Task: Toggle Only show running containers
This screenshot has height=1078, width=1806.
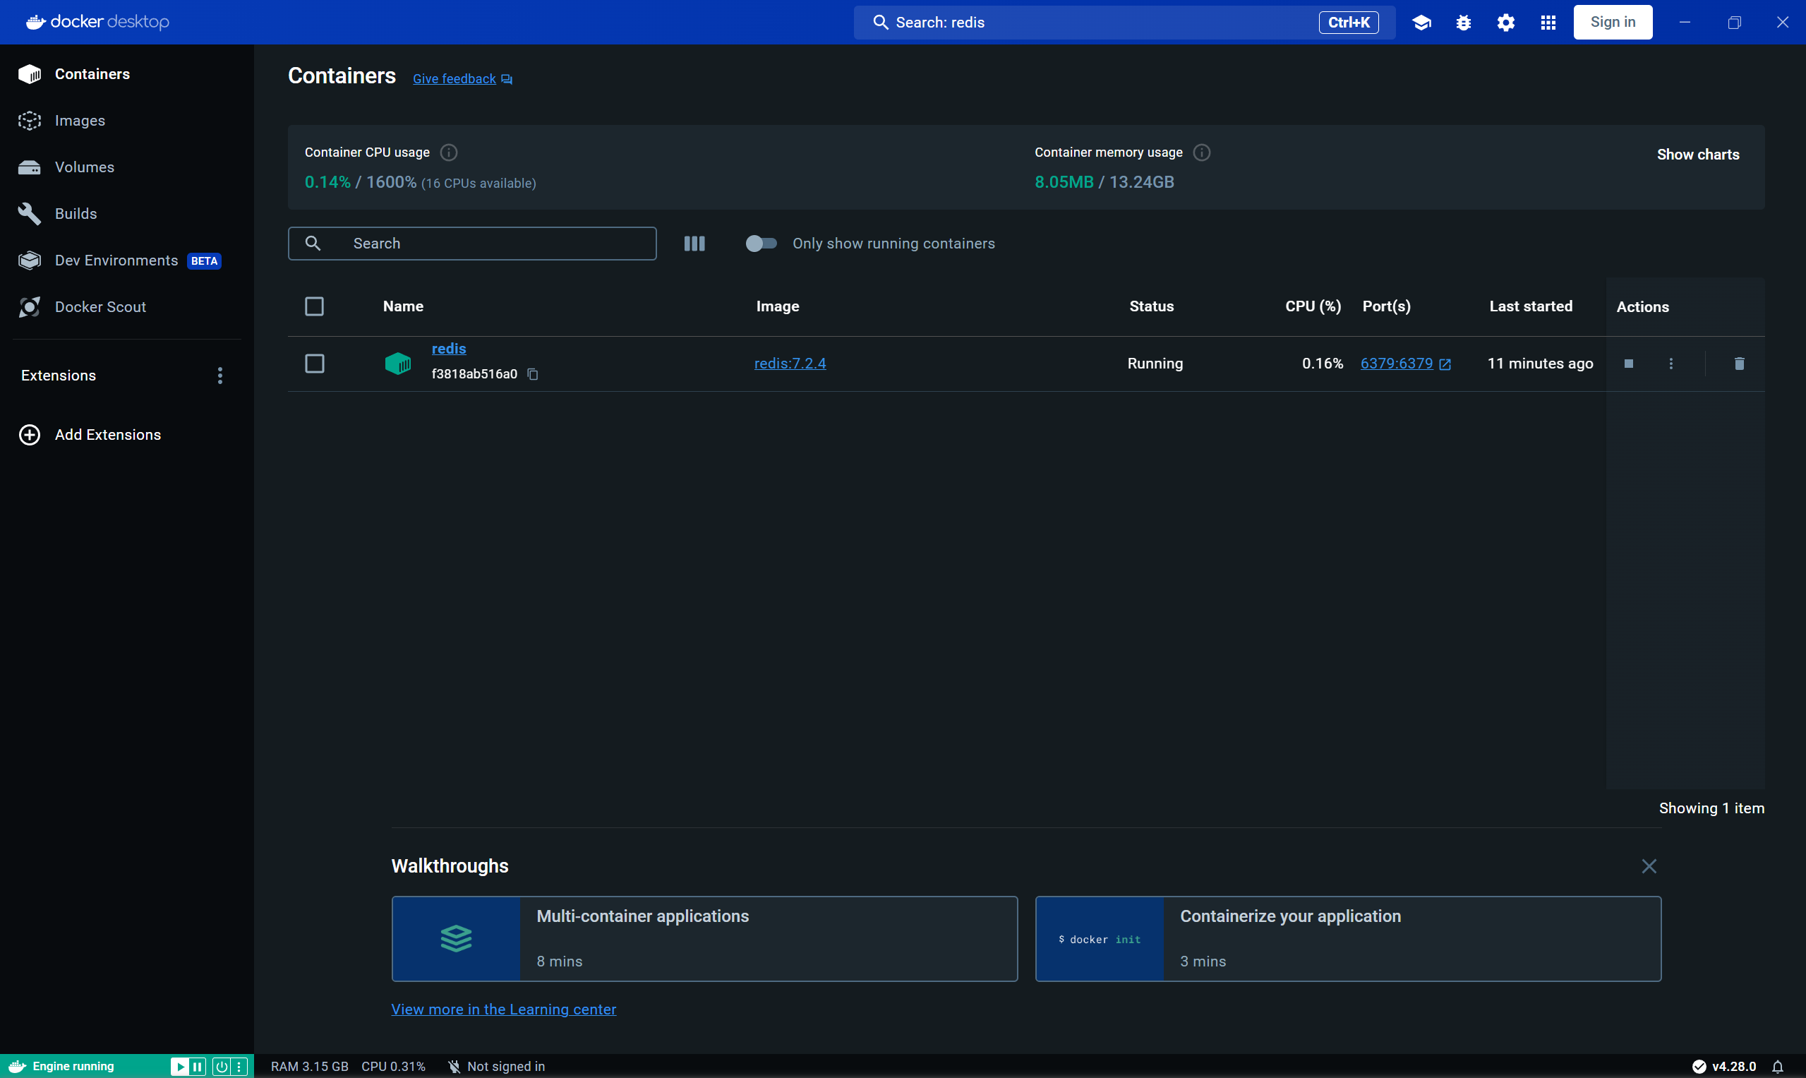Action: [761, 244]
